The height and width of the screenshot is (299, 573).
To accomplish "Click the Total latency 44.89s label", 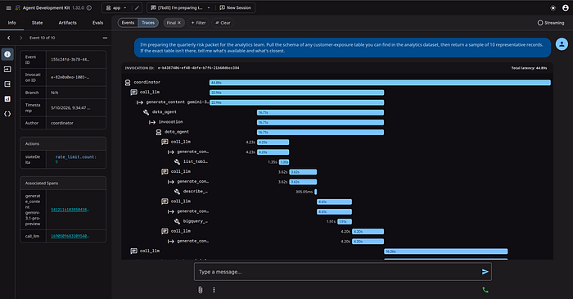I will click(529, 68).
